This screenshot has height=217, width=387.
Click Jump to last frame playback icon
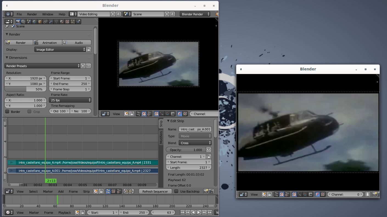pyautogui.click(x=210, y=212)
